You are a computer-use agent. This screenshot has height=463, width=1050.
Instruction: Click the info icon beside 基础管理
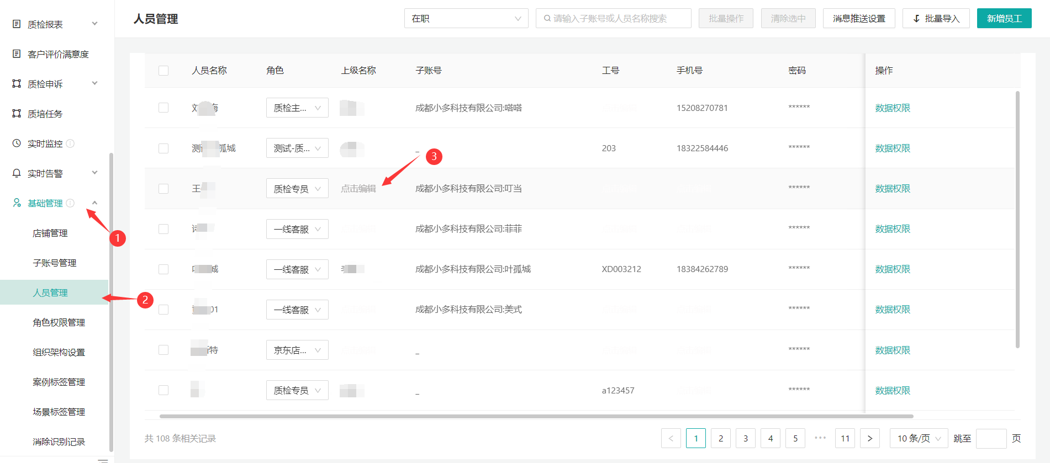(x=70, y=203)
